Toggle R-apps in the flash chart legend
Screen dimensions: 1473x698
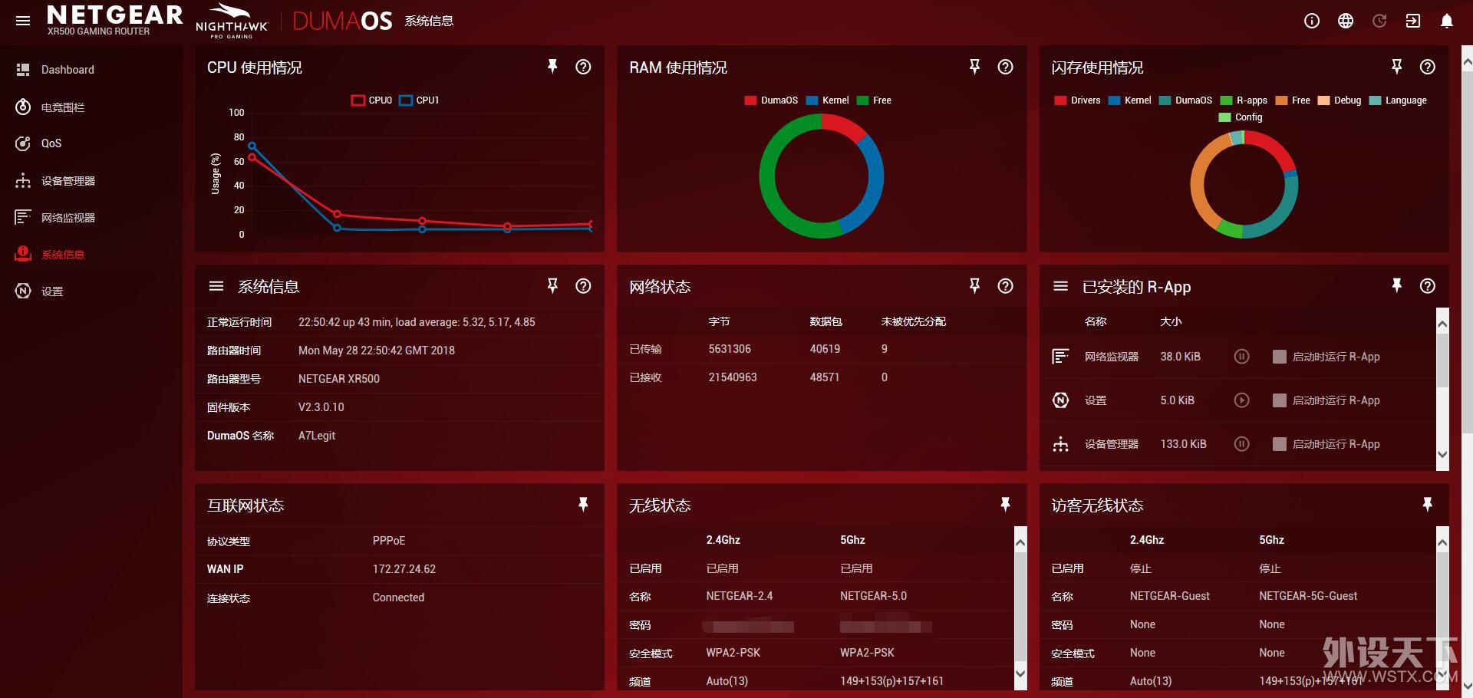coord(1244,100)
